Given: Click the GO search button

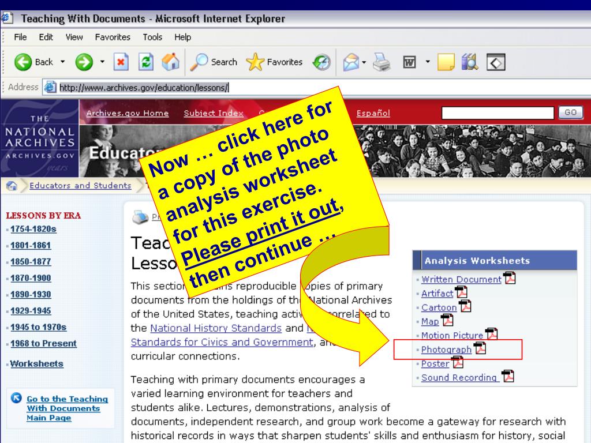Looking at the screenshot, I should (x=571, y=112).
